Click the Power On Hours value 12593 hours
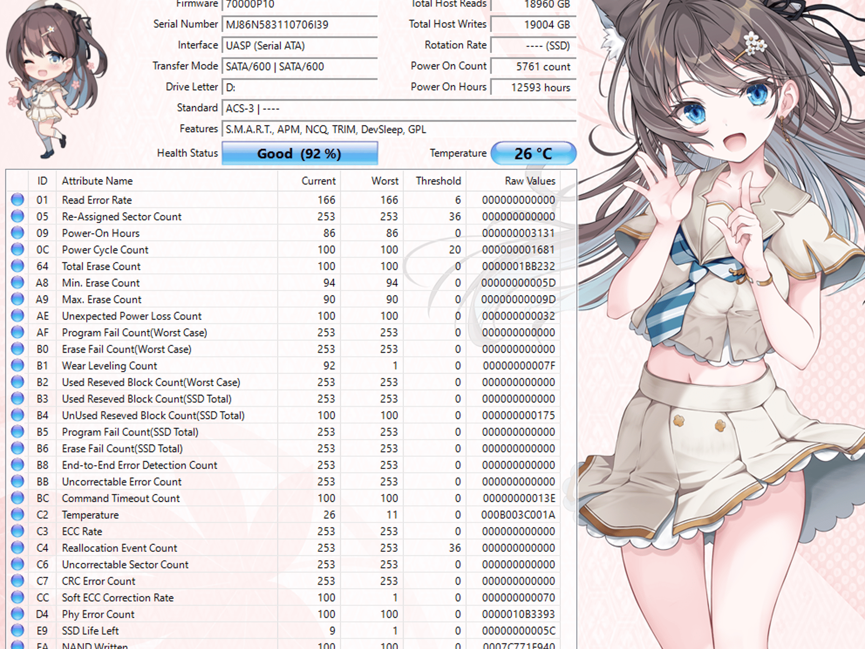 point(533,87)
